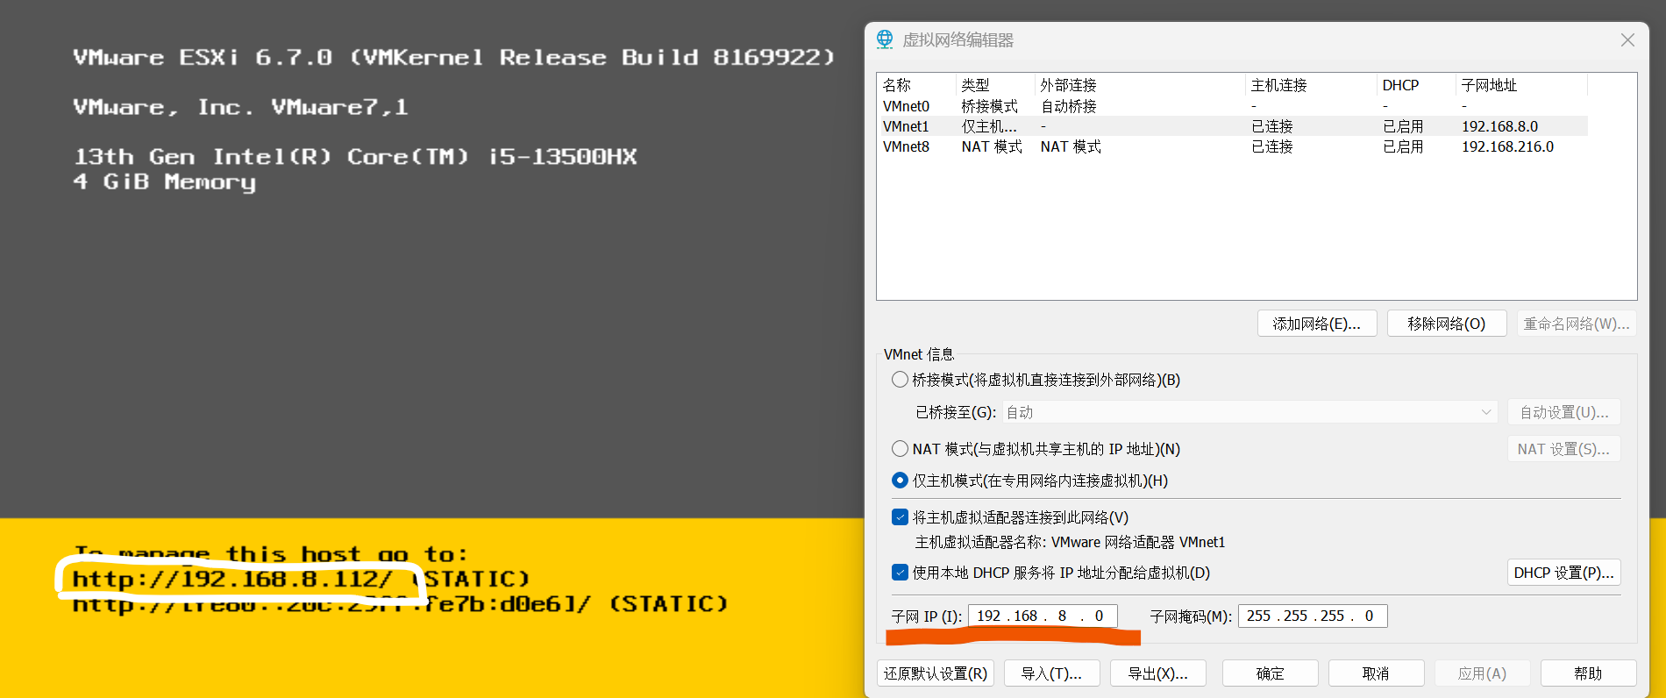Click ESXi management URL http://192.168.8.112/
The width and height of the screenshot is (1666, 698).
click(x=232, y=579)
